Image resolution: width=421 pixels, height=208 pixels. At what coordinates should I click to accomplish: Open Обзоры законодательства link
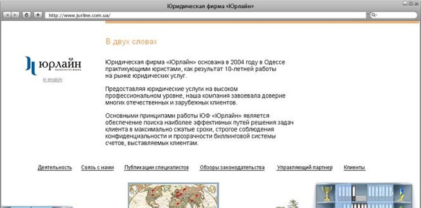click(232, 168)
